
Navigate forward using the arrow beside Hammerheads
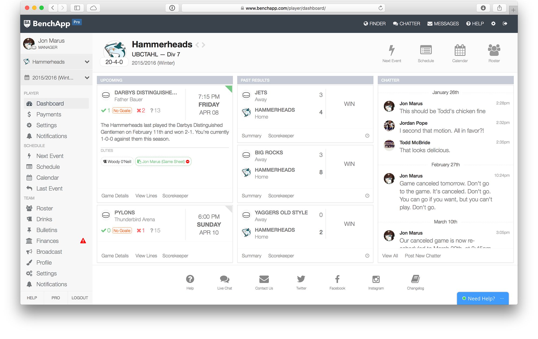tap(204, 45)
